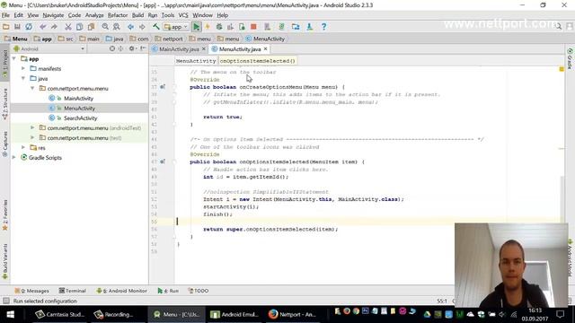
Task: Expand the com.nettport.menu.menu androidTest package
Action: pyautogui.click(x=32, y=127)
